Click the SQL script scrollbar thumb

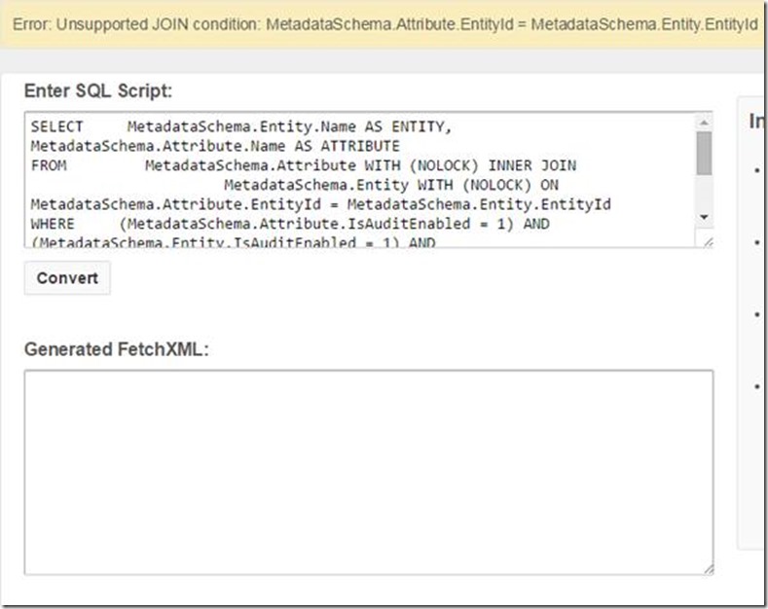[704, 153]
